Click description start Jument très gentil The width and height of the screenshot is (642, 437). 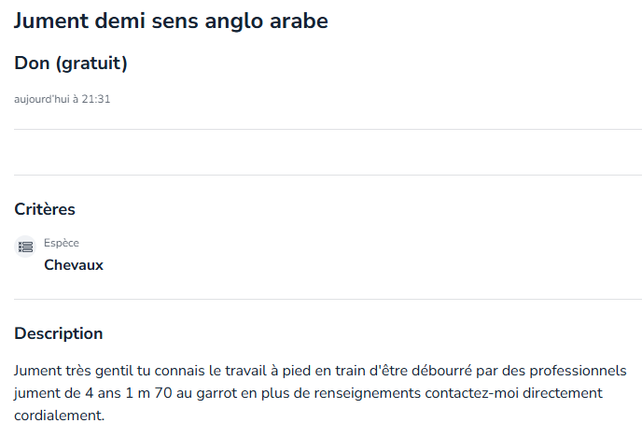(x=74, y=371)
